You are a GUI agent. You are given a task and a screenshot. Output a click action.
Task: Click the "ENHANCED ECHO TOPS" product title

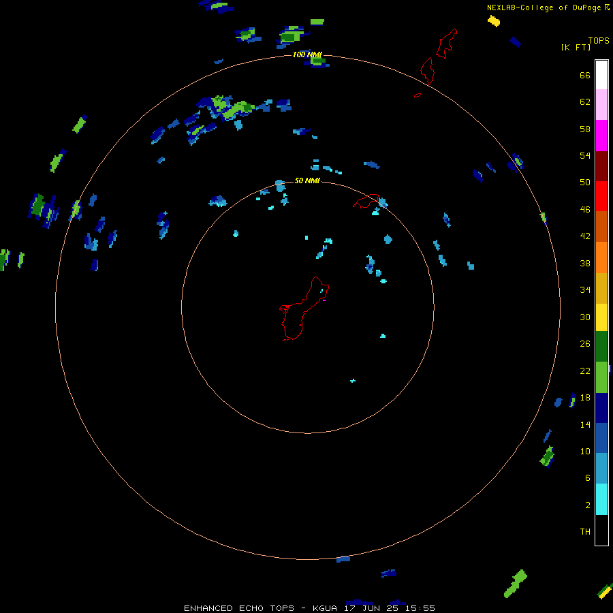coord(239,608)
